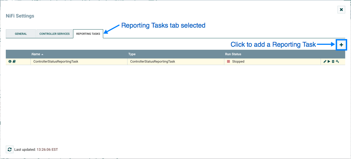Click the Last updated timestamp 13:26:06 EST

click(x=47, y=149)
